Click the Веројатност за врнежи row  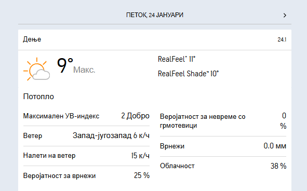click(x=86, y=176)
